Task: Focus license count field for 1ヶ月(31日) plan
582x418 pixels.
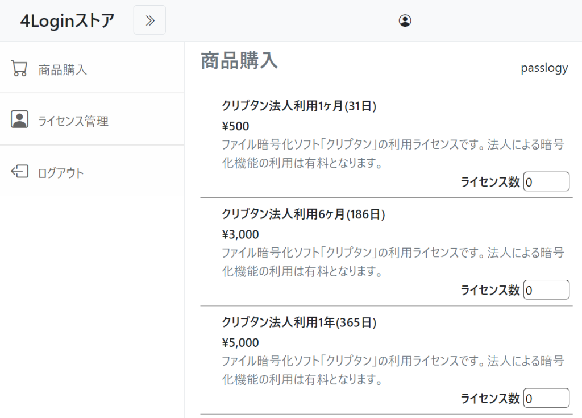Action: [x=546, y=181]
